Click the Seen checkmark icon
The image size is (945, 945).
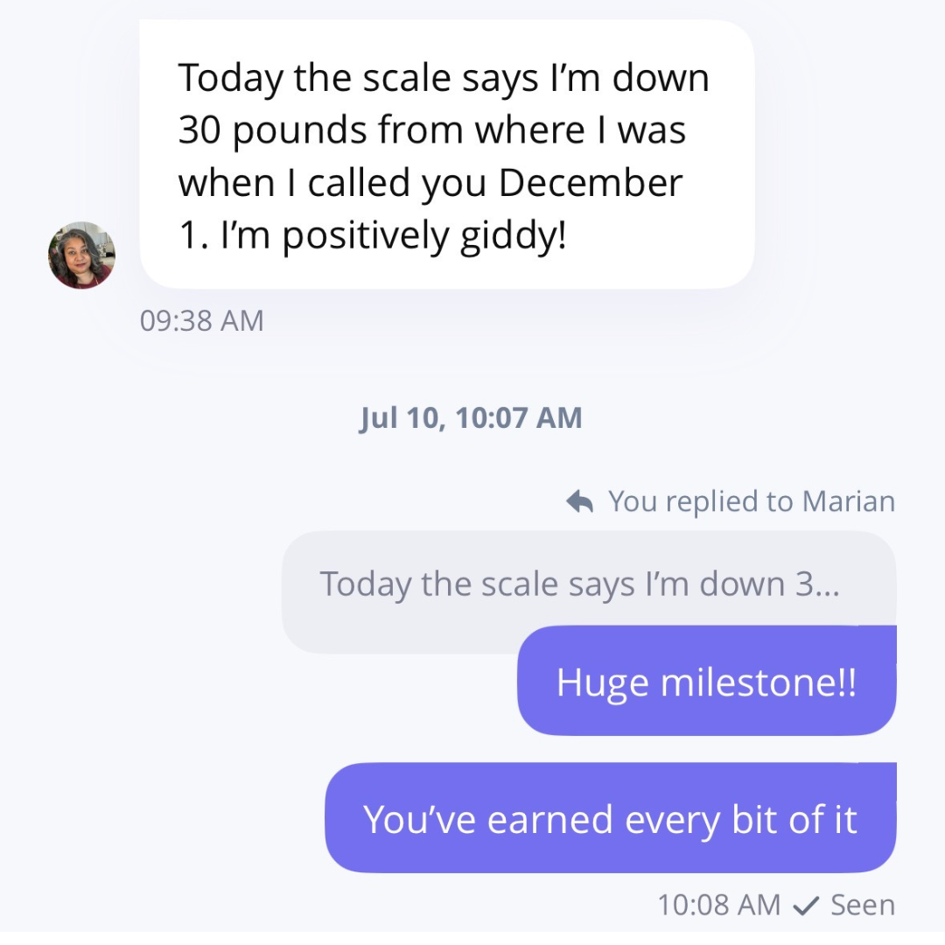tap(806, 906)
